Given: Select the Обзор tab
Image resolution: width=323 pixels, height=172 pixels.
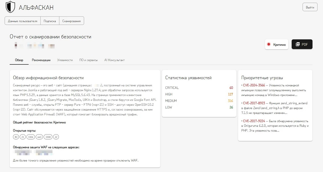Looking at the screenshot, I should coord(19,60).
